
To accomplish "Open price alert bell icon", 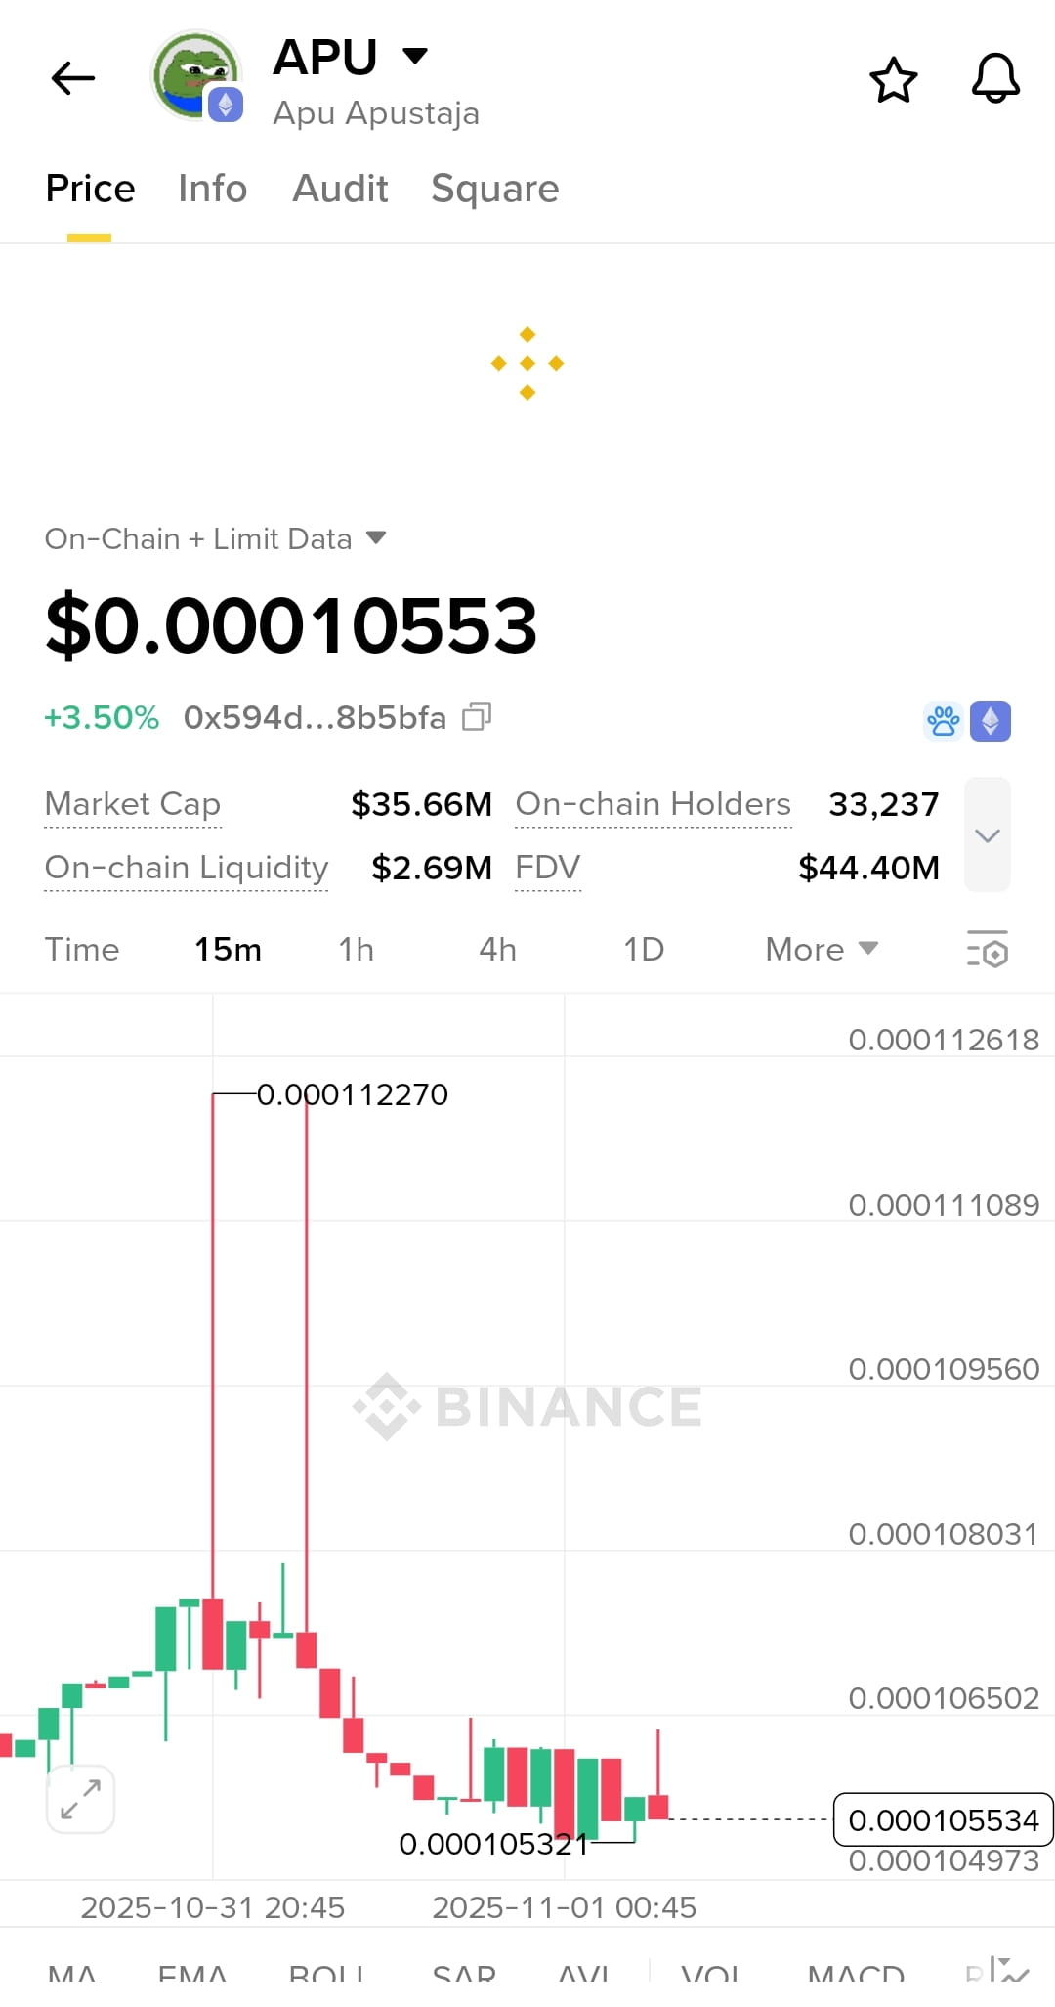I will point(995,78).
